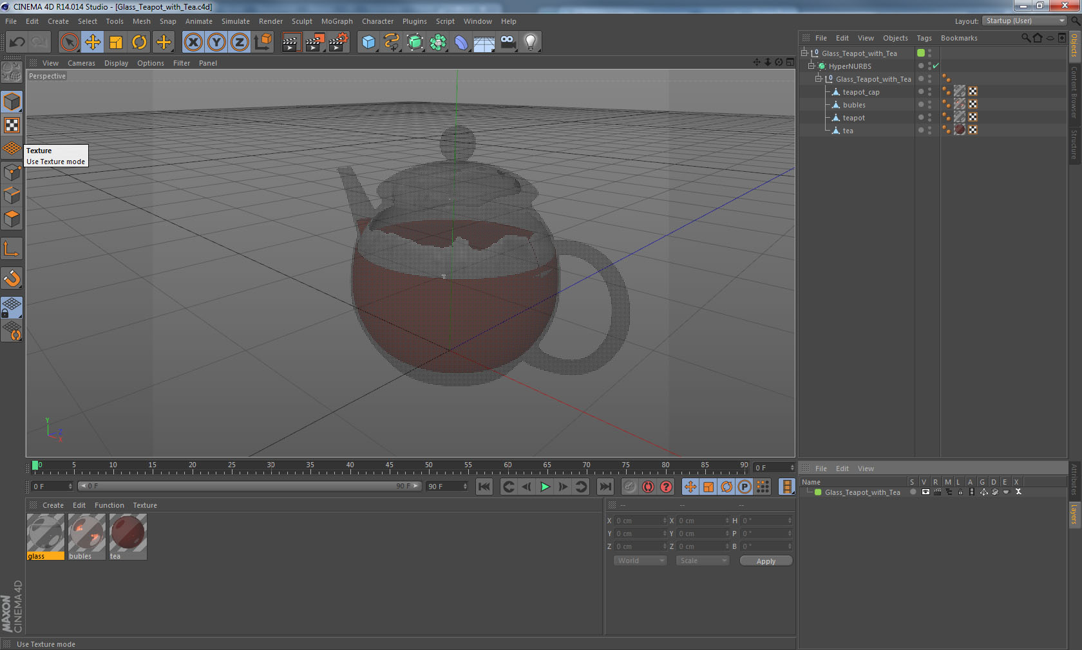
Task: Open the spline tools icon
Action: (392, 42)
